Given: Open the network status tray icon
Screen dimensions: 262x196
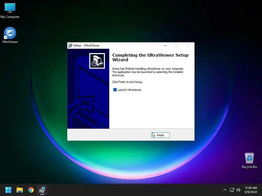Looking at the screenshot, I should click(232, 190).
